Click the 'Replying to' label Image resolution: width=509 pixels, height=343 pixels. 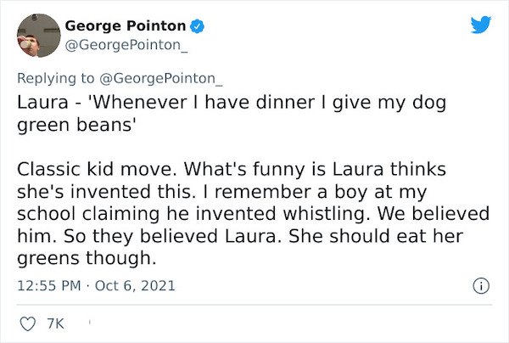pos(55,78)
